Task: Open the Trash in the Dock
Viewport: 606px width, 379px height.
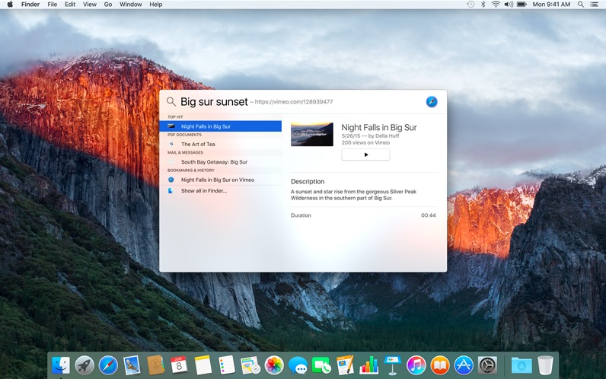Action: click(x=545, y=365)
